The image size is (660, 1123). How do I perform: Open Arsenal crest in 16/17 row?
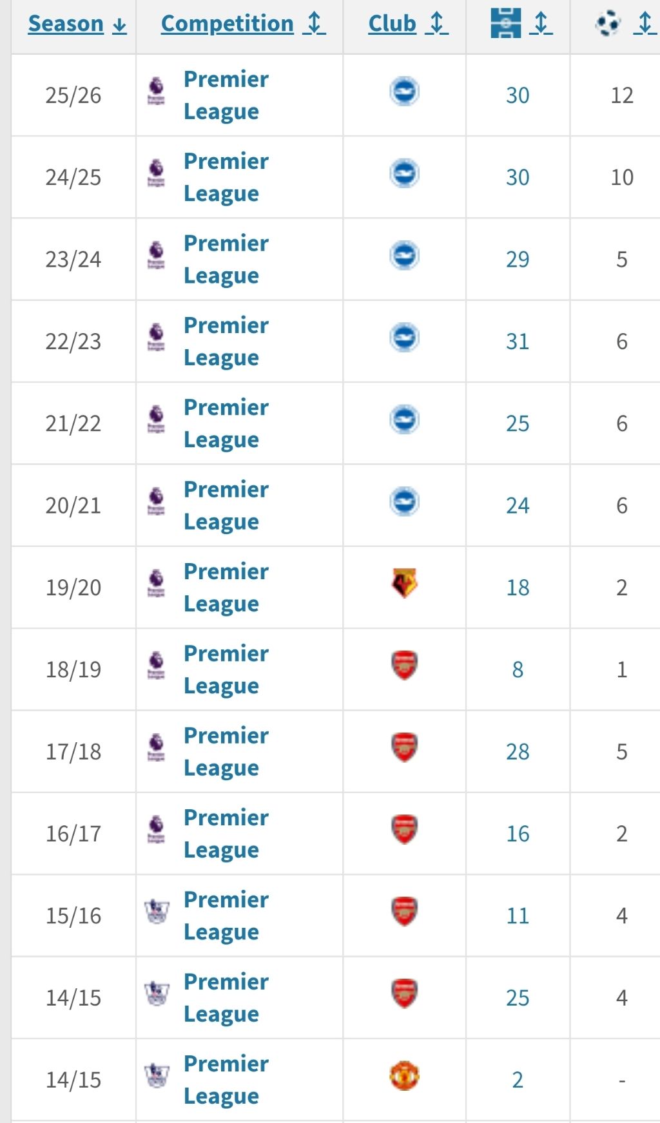[405, 829]
